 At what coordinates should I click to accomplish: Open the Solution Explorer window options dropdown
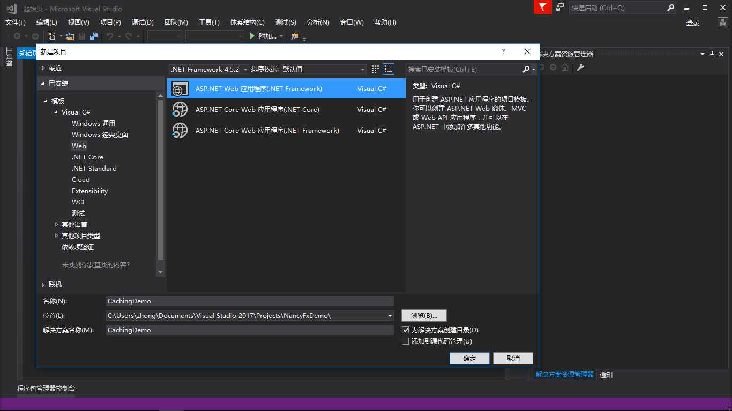click(703, 54)
